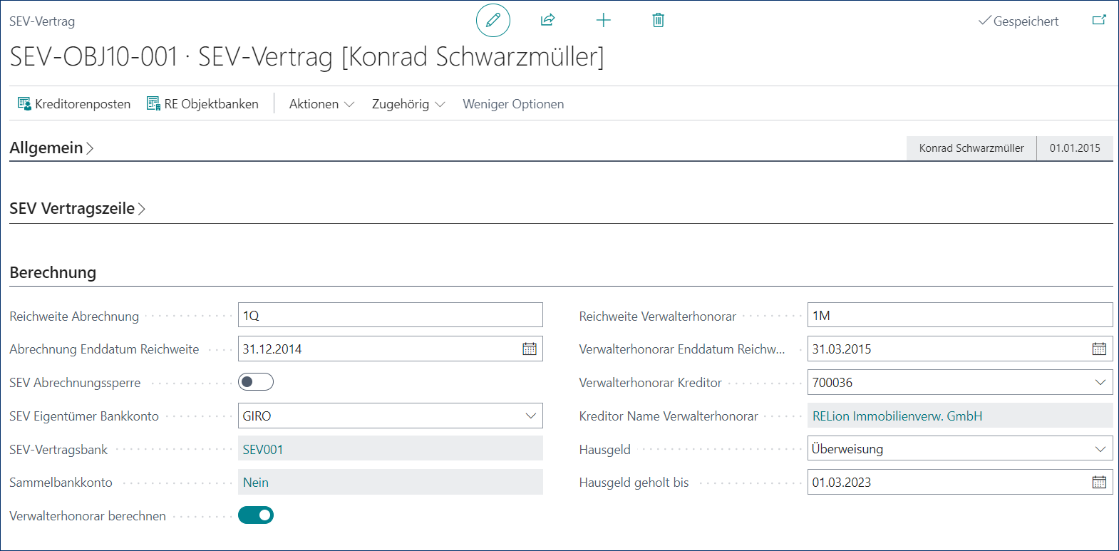This screenshot has height=551, width=1119.
Task: Click the pencil edit icon
Action: point(493,20)
